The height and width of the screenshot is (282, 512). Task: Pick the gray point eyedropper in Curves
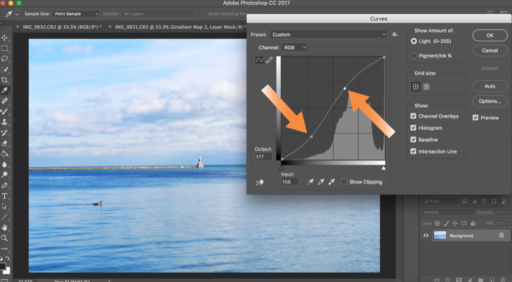321,182
